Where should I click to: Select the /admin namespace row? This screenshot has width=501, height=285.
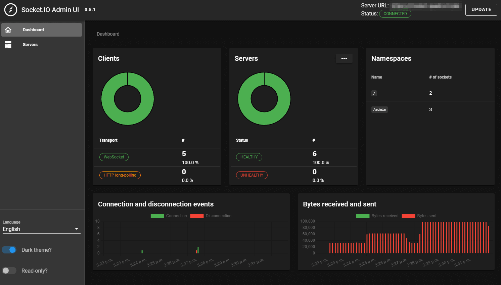pos(430,109)
